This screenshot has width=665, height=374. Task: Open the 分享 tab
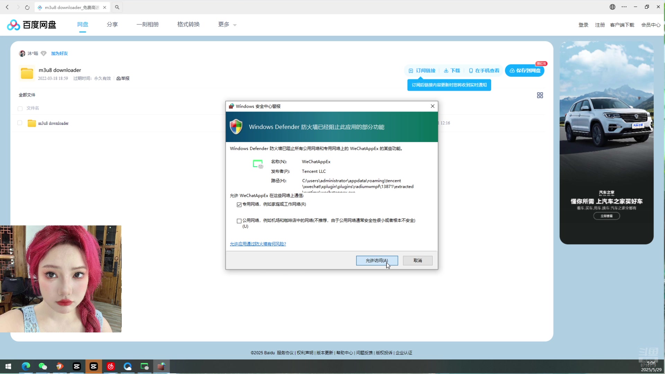pos(112,24)
